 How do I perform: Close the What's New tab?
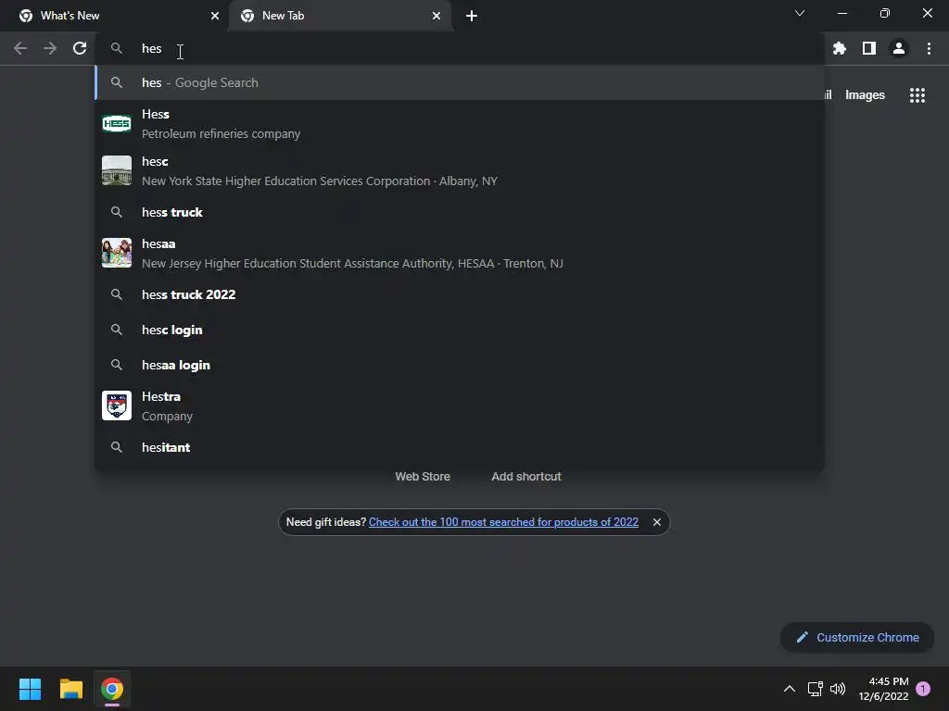point(215,16)
